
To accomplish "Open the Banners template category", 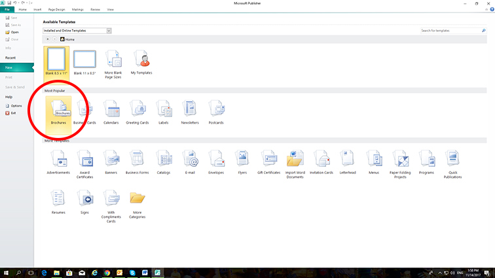I will (111, 162).
